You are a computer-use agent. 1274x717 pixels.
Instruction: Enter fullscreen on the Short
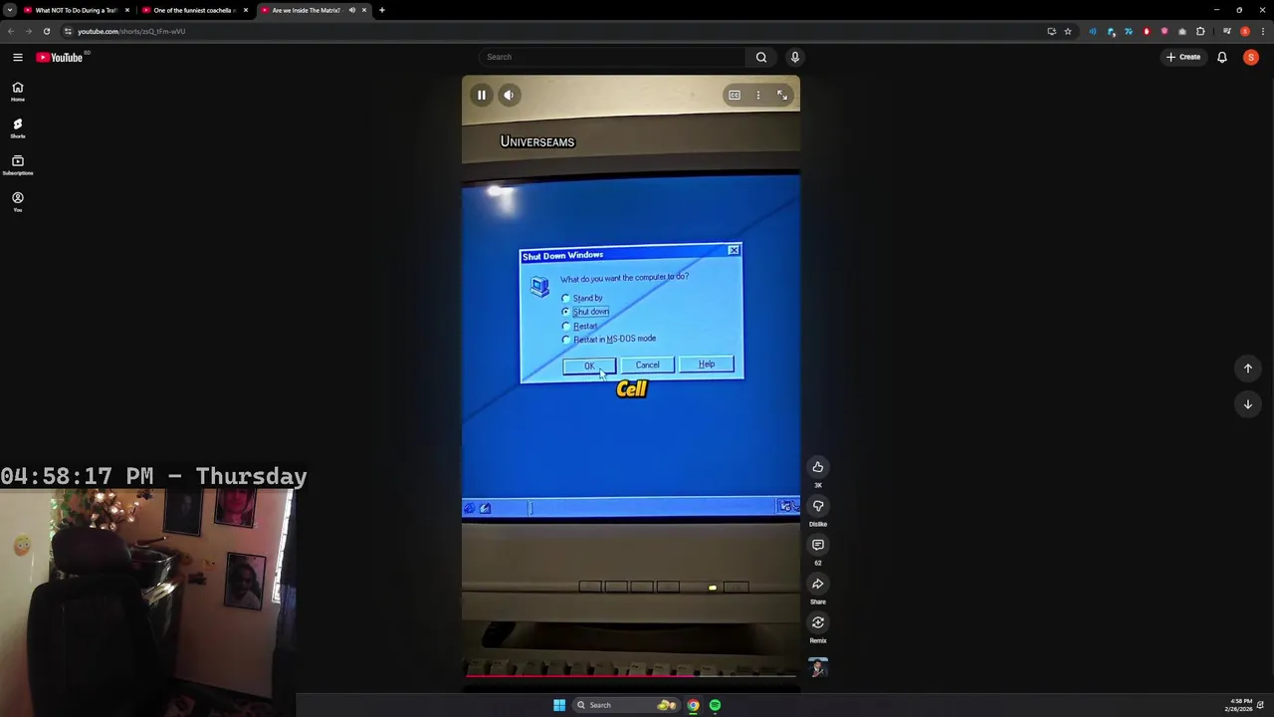[782, 96]
